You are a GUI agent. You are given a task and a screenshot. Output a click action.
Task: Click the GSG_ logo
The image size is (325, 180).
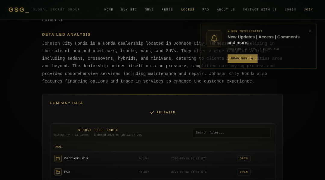coord(19,10)
